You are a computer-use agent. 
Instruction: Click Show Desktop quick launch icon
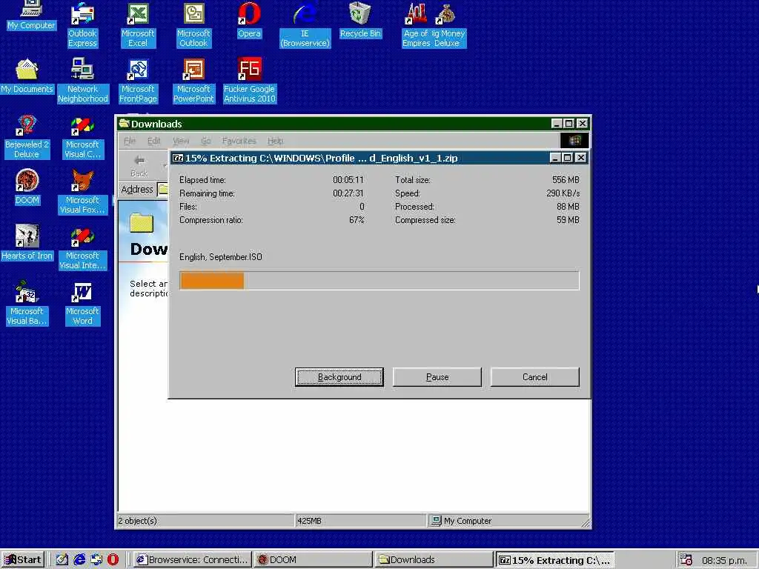click(62, 560)
